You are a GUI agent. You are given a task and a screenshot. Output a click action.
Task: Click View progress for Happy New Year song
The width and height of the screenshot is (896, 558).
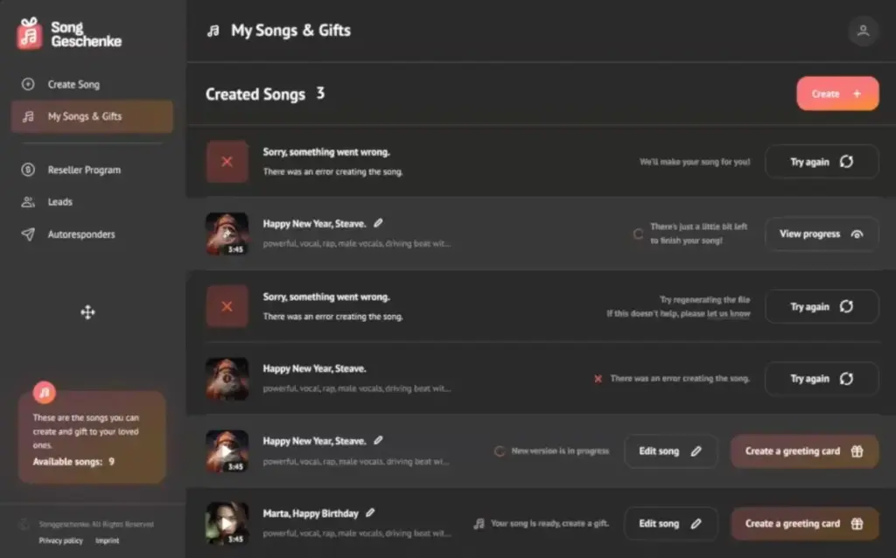[x=822, y=234]
